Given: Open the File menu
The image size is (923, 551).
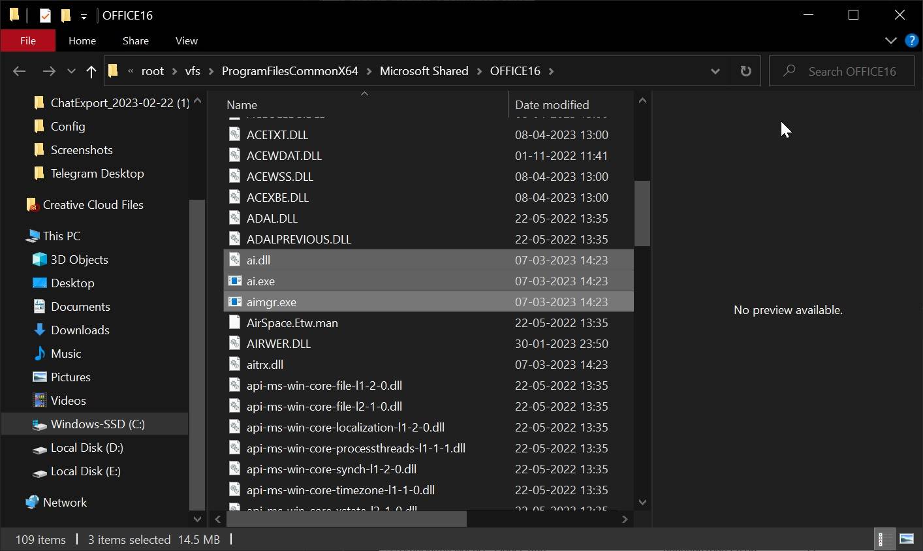Looking at the screenshot, I should click(28, 40).
